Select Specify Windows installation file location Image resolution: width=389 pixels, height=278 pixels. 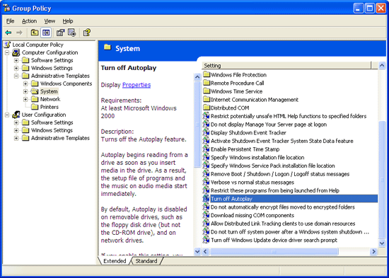coord(257,157)
